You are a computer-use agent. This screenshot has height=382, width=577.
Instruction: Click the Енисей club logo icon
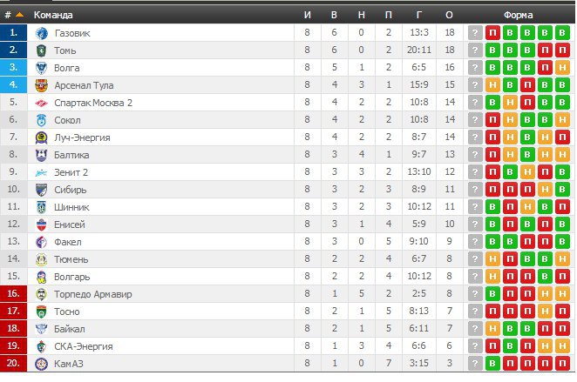(41, 225)
